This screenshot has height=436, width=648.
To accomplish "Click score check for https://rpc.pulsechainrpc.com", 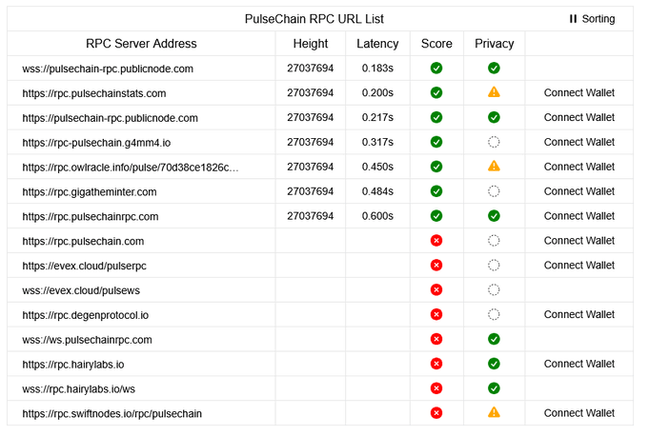I will [x=436, y=216].
